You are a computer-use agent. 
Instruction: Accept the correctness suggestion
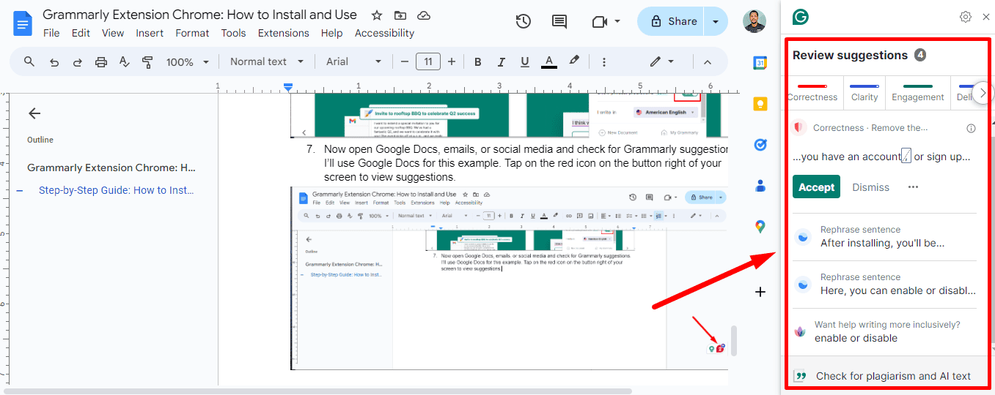817,187
